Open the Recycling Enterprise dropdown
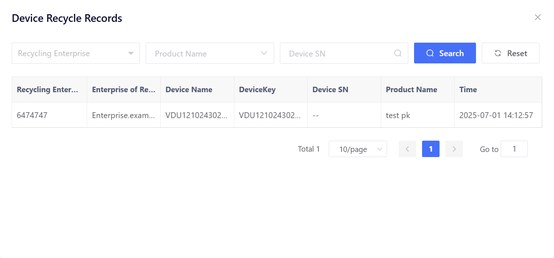 76,53
